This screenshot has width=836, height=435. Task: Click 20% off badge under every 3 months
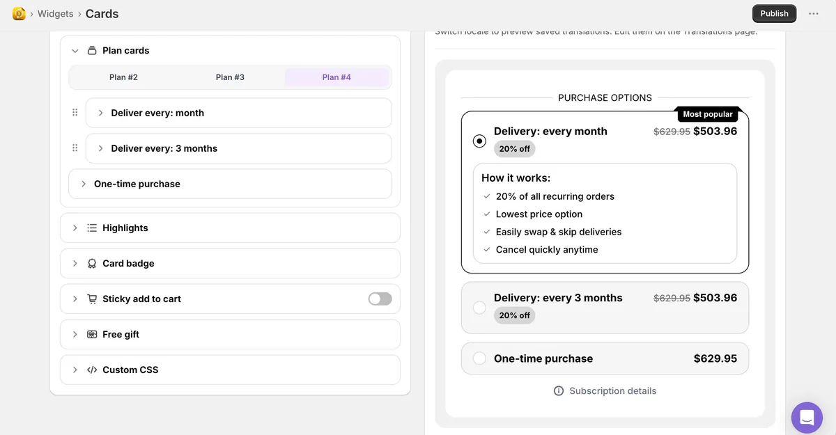point(515,315)
